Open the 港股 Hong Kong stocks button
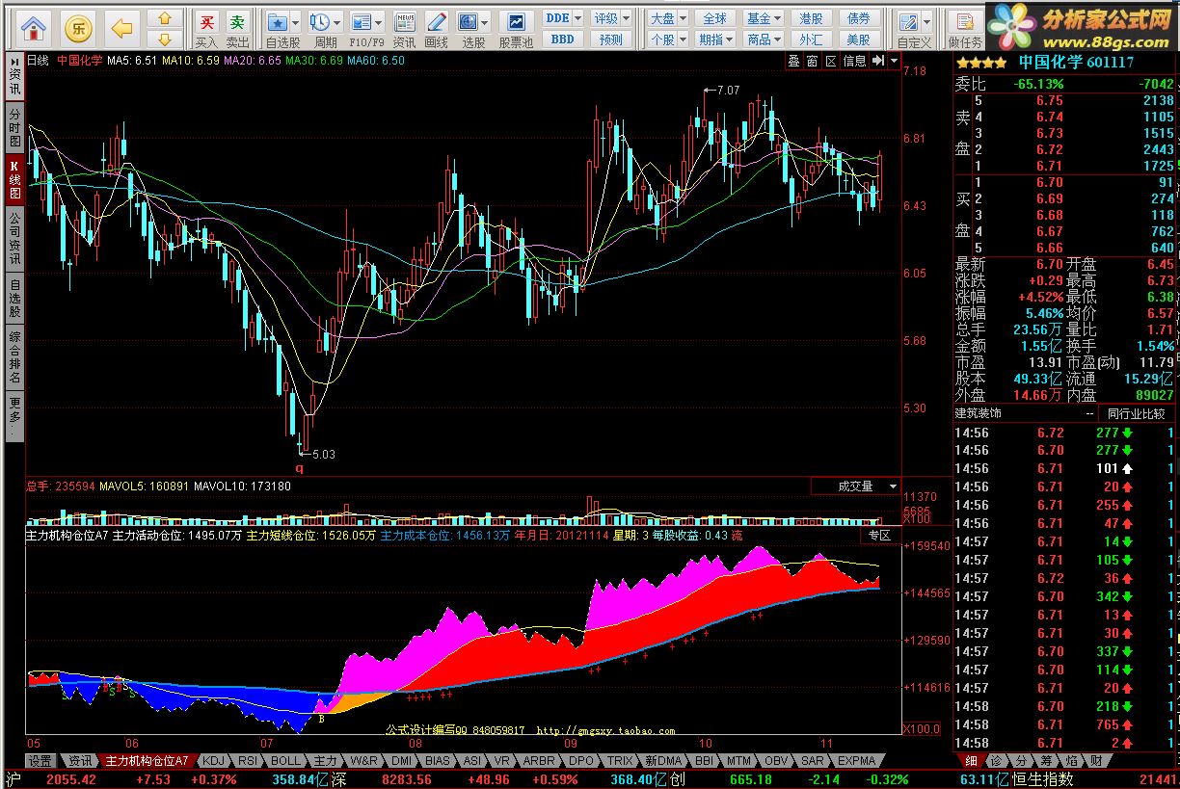This screenshot has width=1180, height=789. (x=811, y=18)
